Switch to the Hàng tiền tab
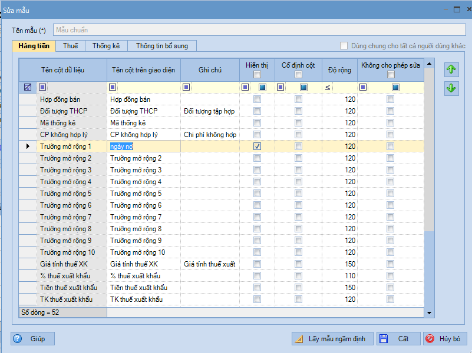Screen dimensions: 472x353 tap(34, 46)
